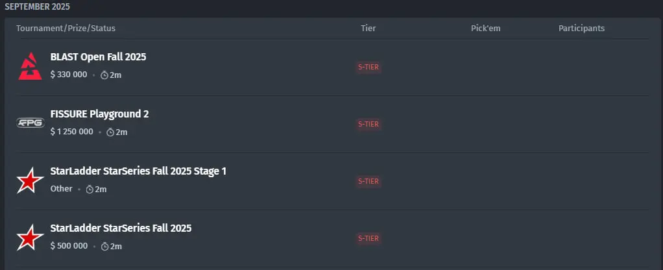Click timer icon under FISSURE Playground 2
The image size is (663, 270).
pyautogui.click(x=110, y=132)
